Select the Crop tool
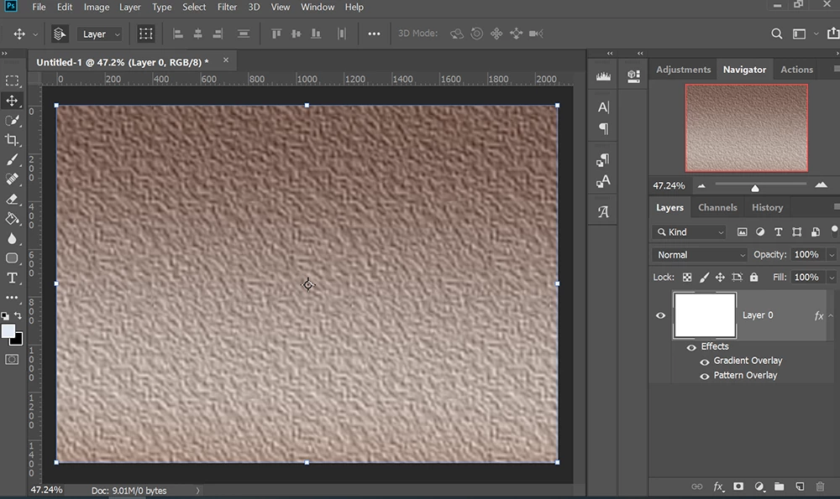 [12, 140]
